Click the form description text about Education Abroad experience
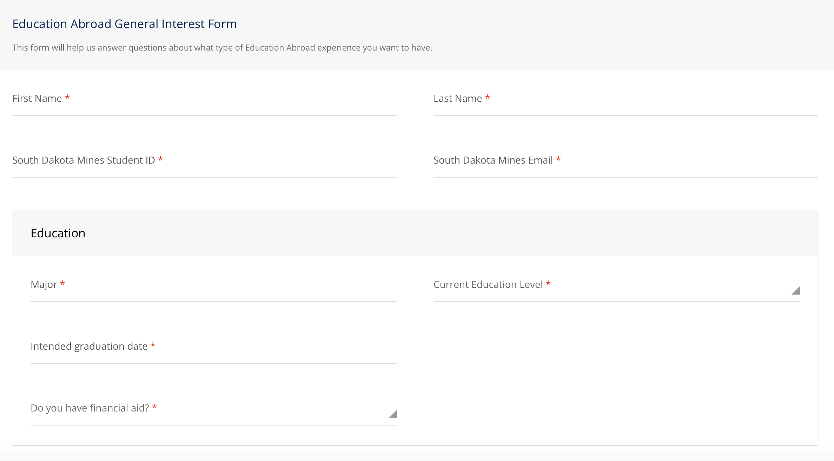 [x=222, y=48]
